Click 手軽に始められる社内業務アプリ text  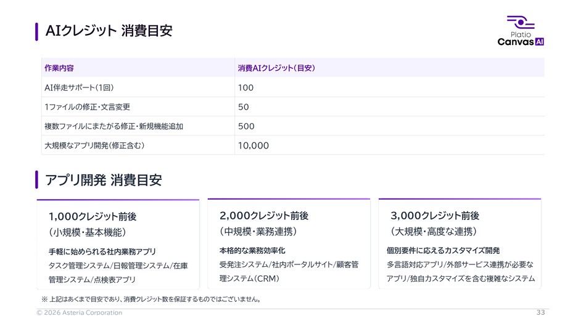[x=102, y=252]
